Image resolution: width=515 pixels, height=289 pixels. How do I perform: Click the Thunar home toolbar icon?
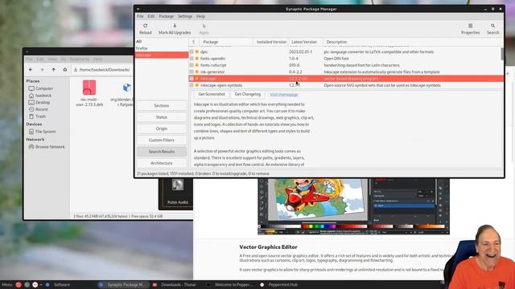point(65,70)
